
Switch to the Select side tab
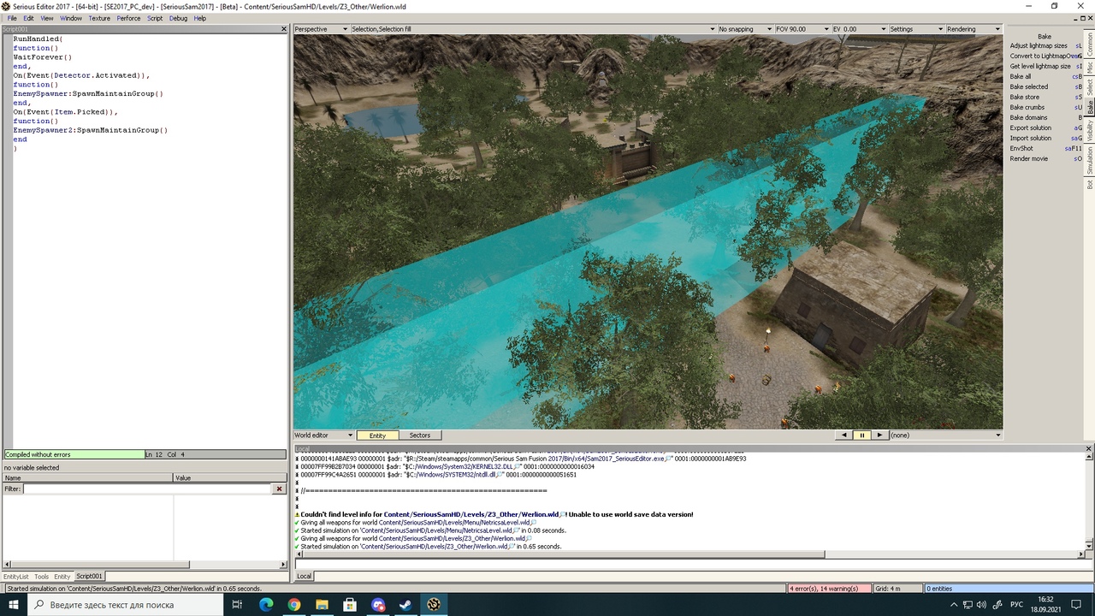click(x=1090, y=87)
